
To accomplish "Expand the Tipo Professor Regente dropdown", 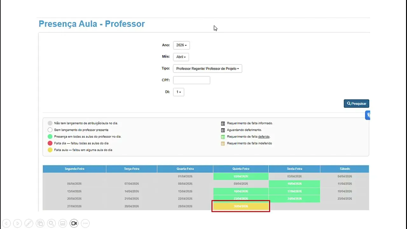I will [207, 68].
